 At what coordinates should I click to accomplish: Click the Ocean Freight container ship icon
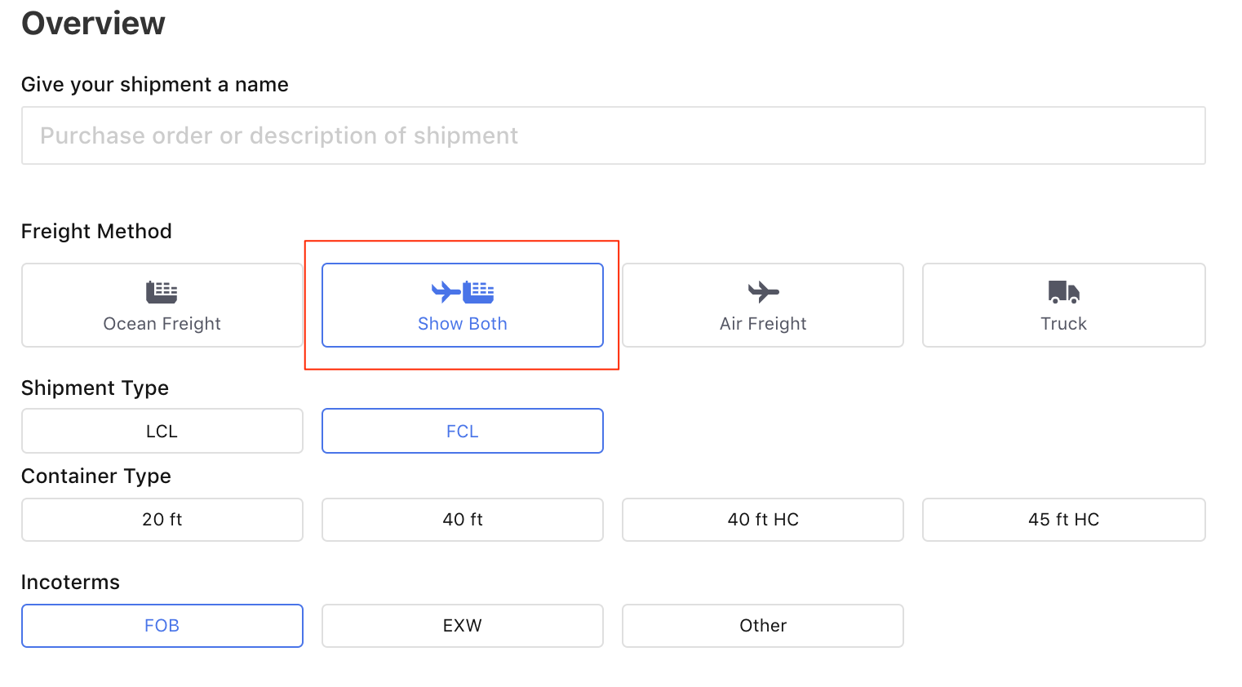point(162,291)
